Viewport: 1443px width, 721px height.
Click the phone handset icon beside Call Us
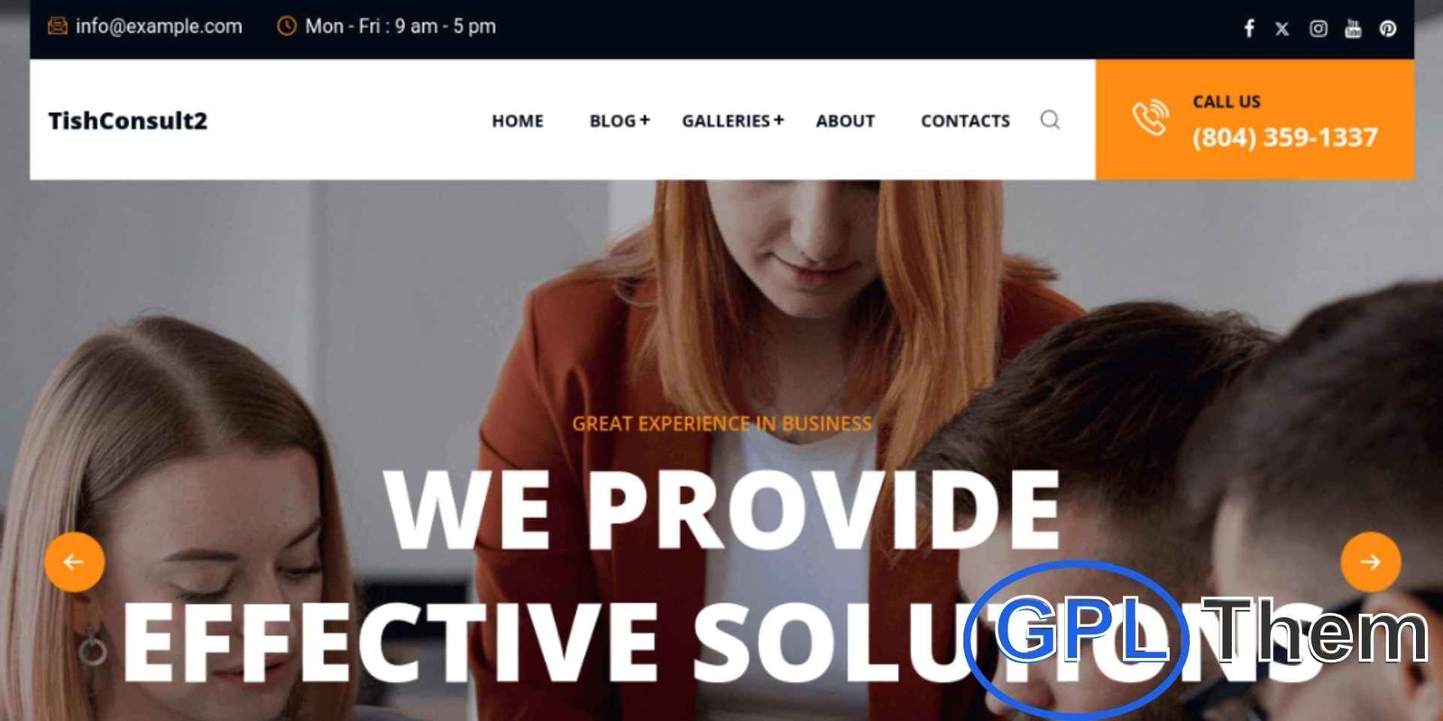point(1150,119)
